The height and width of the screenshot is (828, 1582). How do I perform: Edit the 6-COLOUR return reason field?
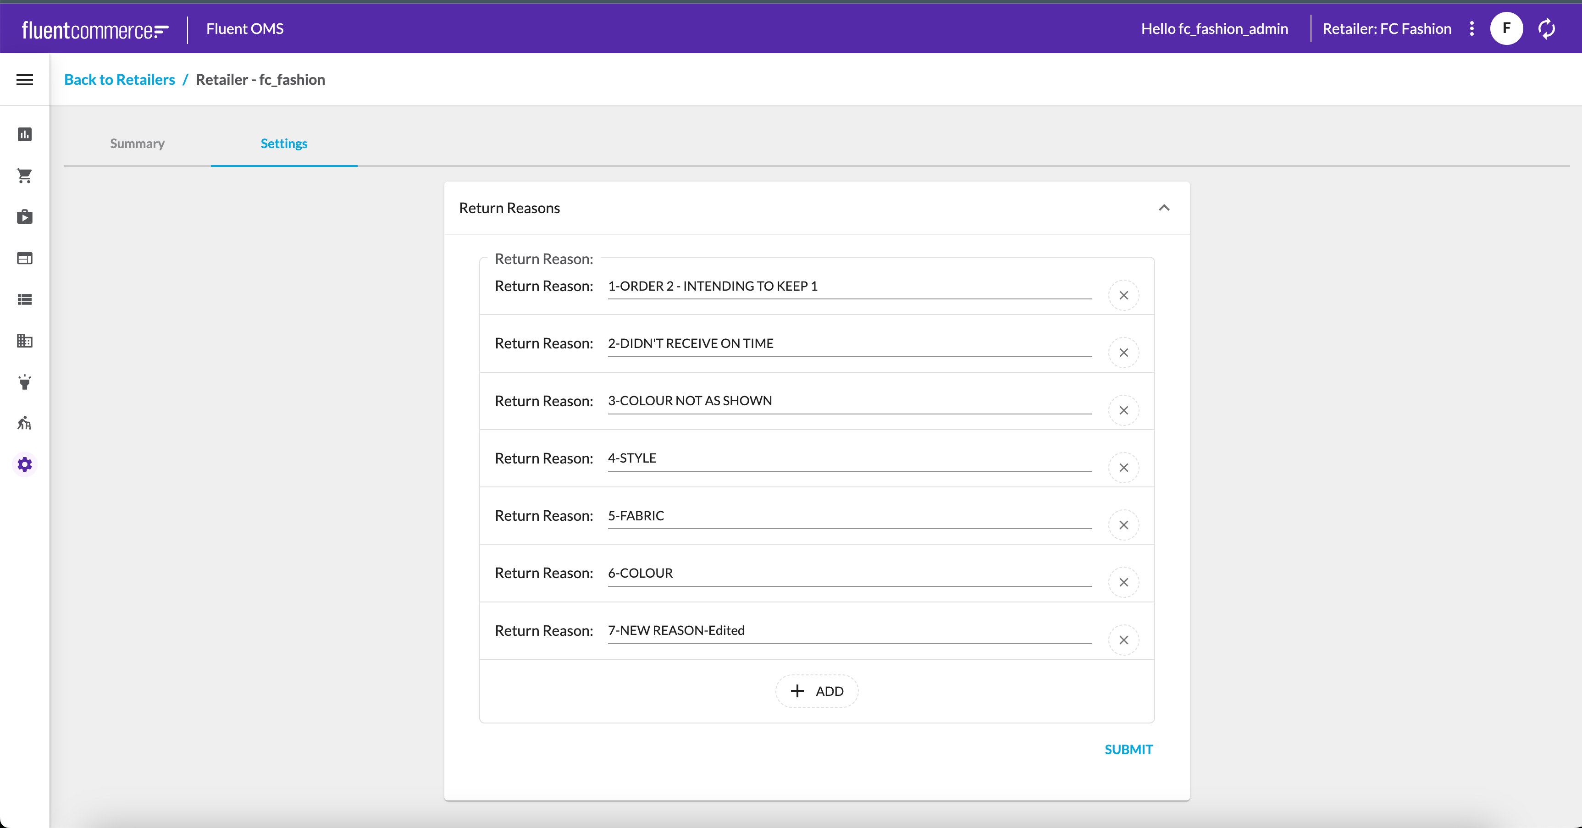click(x=849, y=573)
